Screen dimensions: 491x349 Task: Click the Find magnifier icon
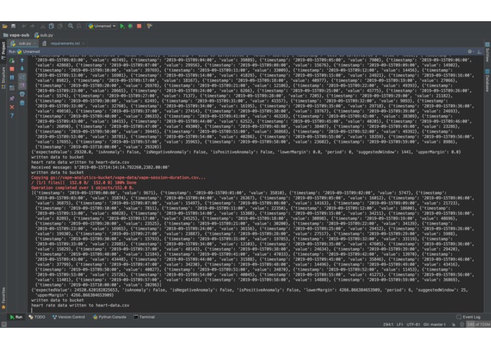click(x=71, y=26)
